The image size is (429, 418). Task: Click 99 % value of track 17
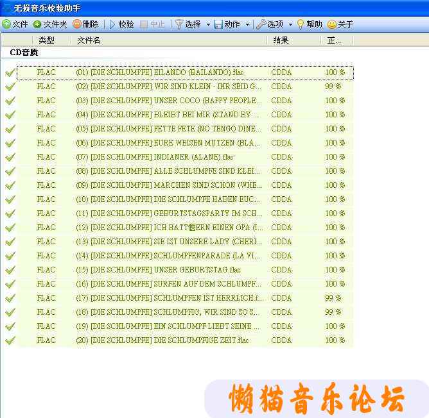pos(333,298)
